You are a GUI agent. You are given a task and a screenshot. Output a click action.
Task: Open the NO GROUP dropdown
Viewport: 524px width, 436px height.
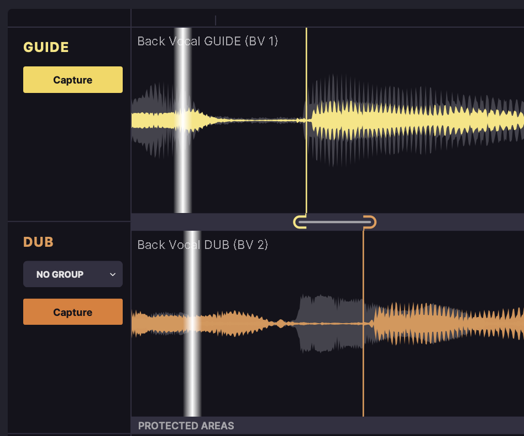pos(72,274)
